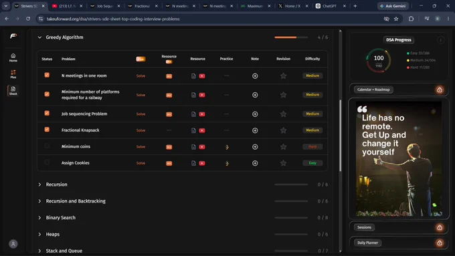Mark Minimum coins as completed
This screenshot has width=455, height=256.
47,146
